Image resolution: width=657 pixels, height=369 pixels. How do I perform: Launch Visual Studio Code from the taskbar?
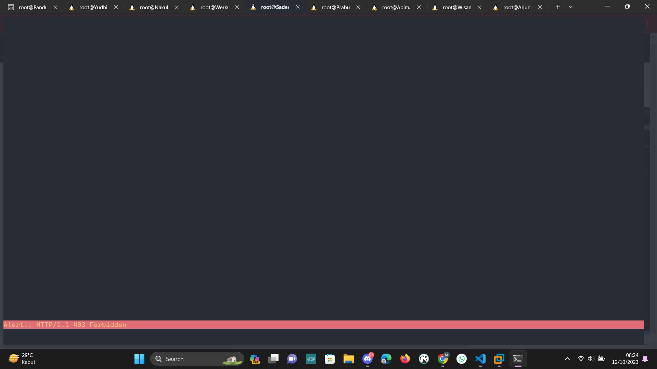point(480,359)
